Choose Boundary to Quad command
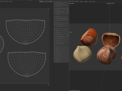Viewport: 122px width, 91px height. (61, 44)
